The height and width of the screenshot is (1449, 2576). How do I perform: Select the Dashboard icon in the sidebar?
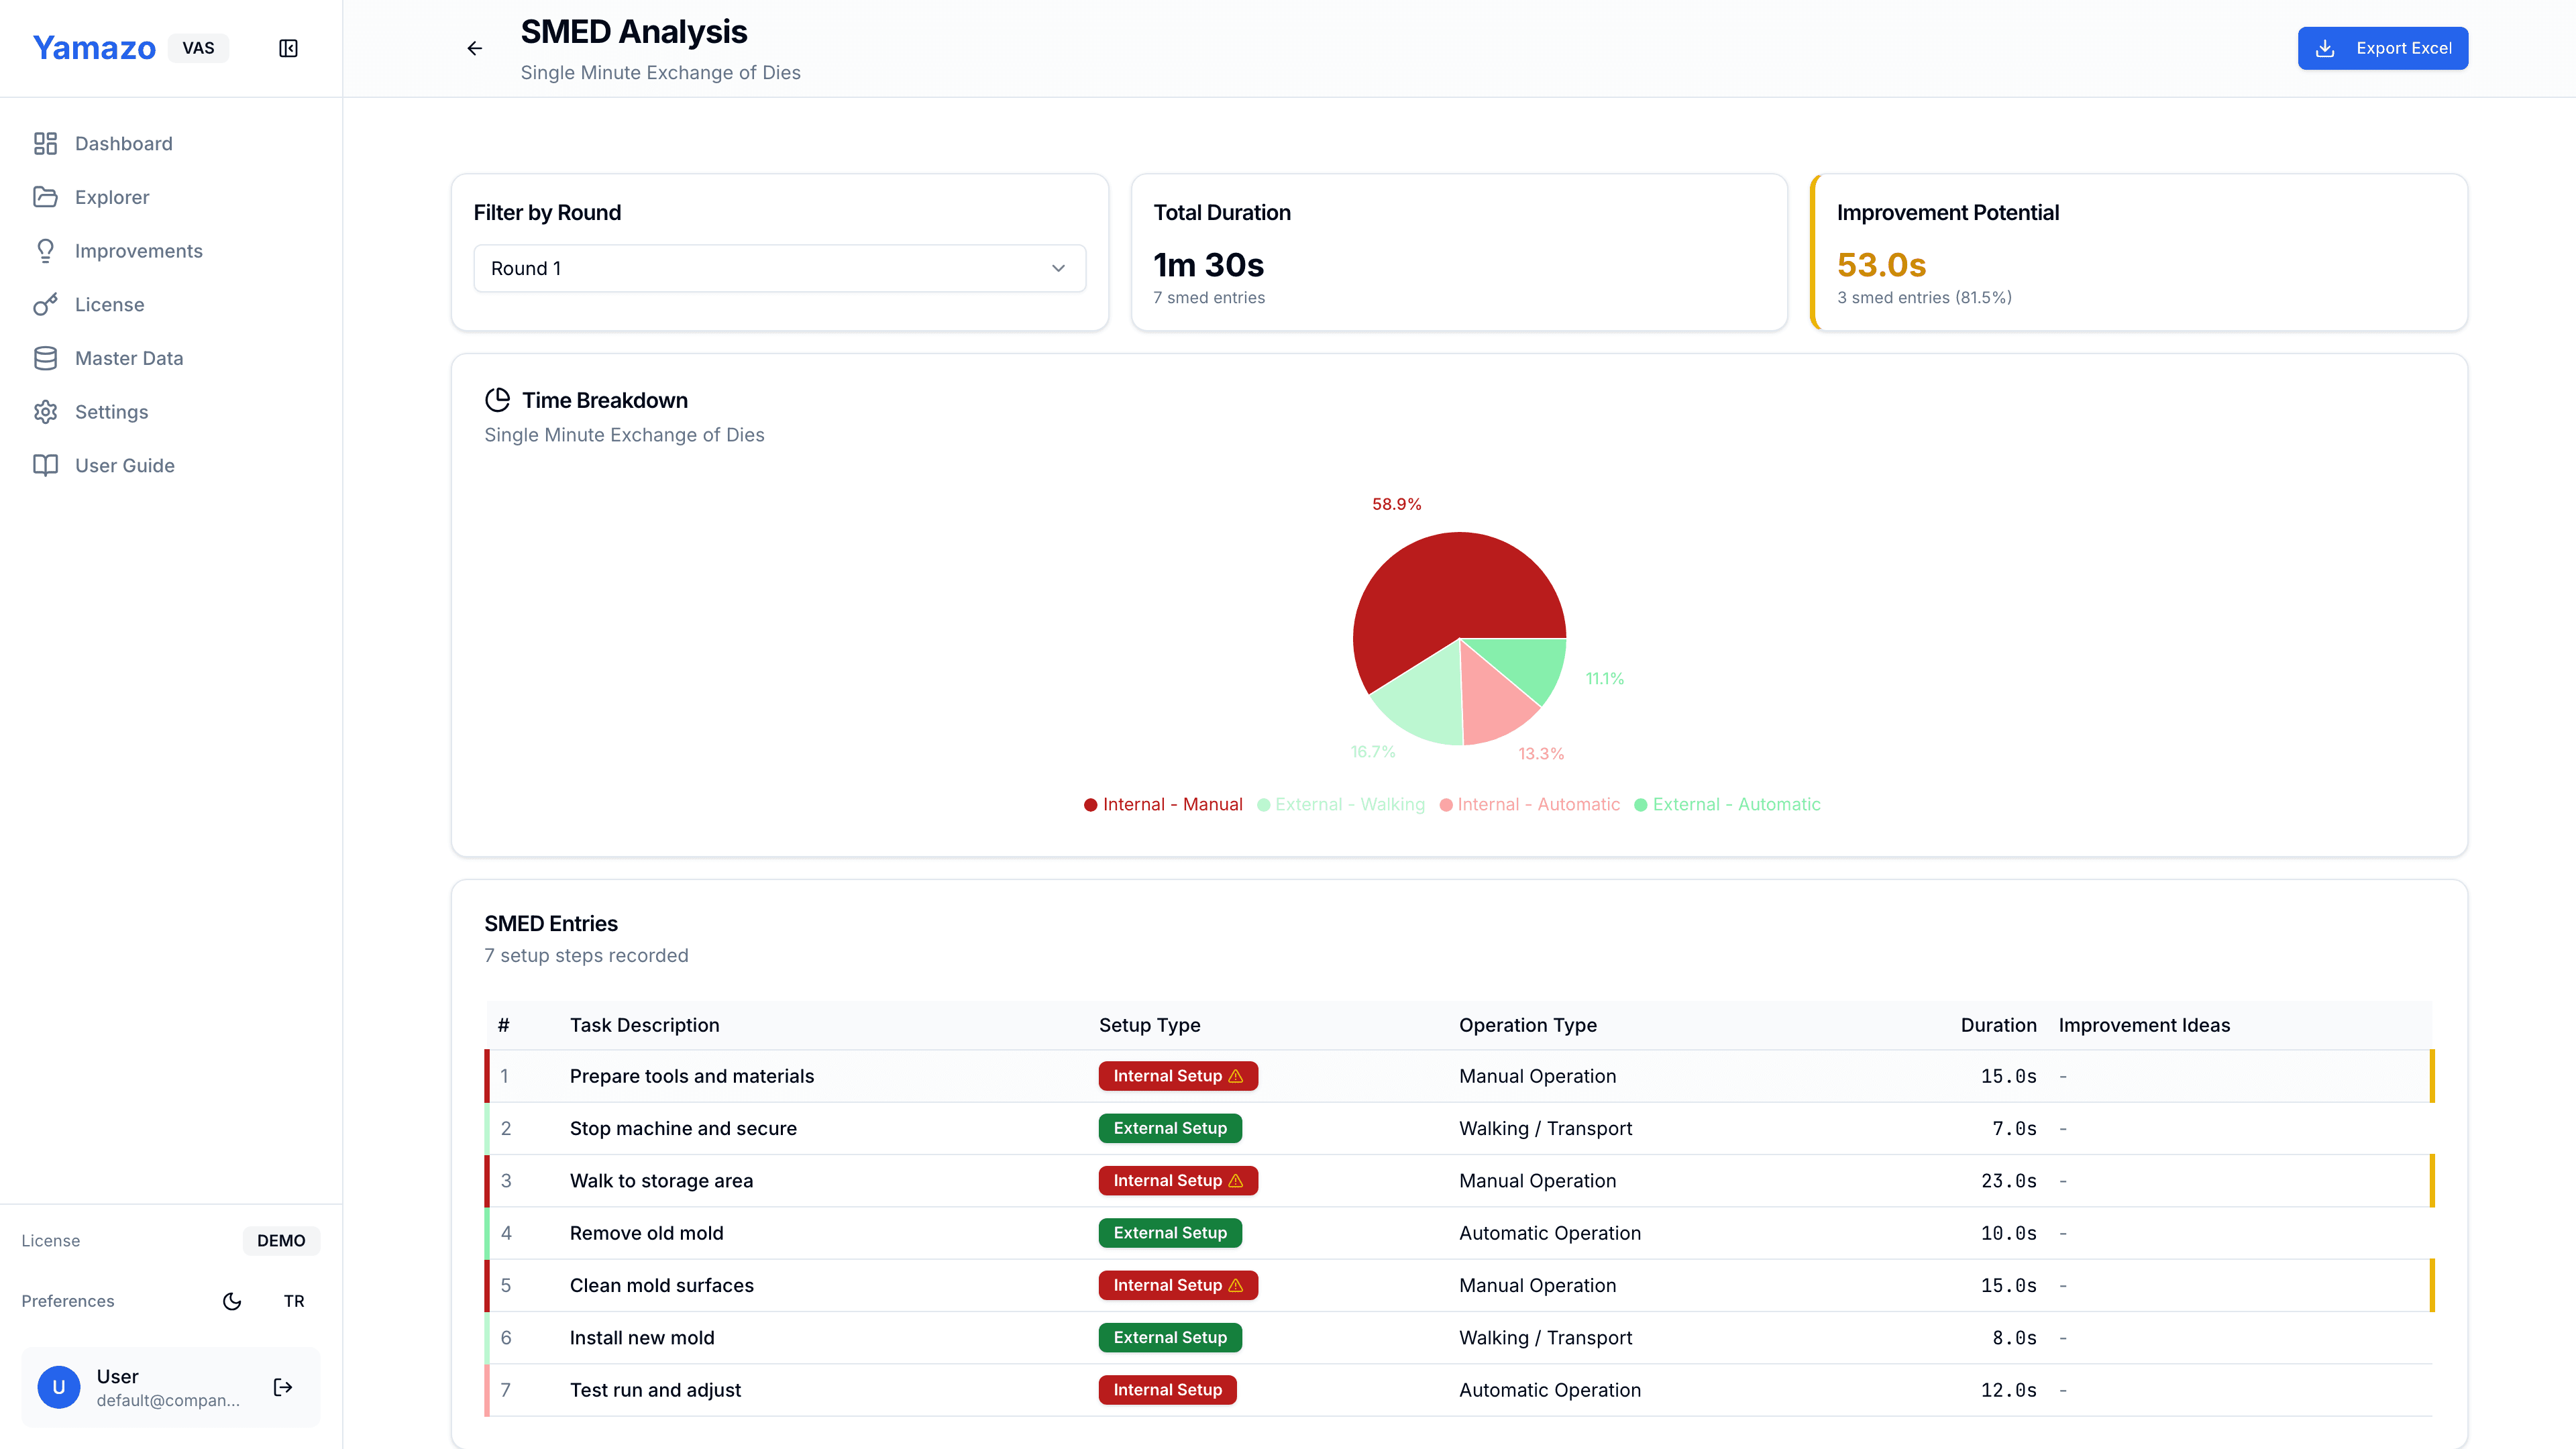[x=45, y=143]
